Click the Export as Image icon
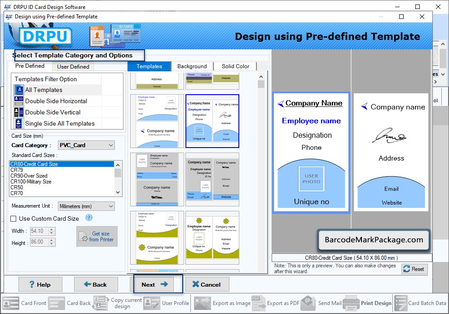This screenshot has height=314, width=449. click(202, 303)
